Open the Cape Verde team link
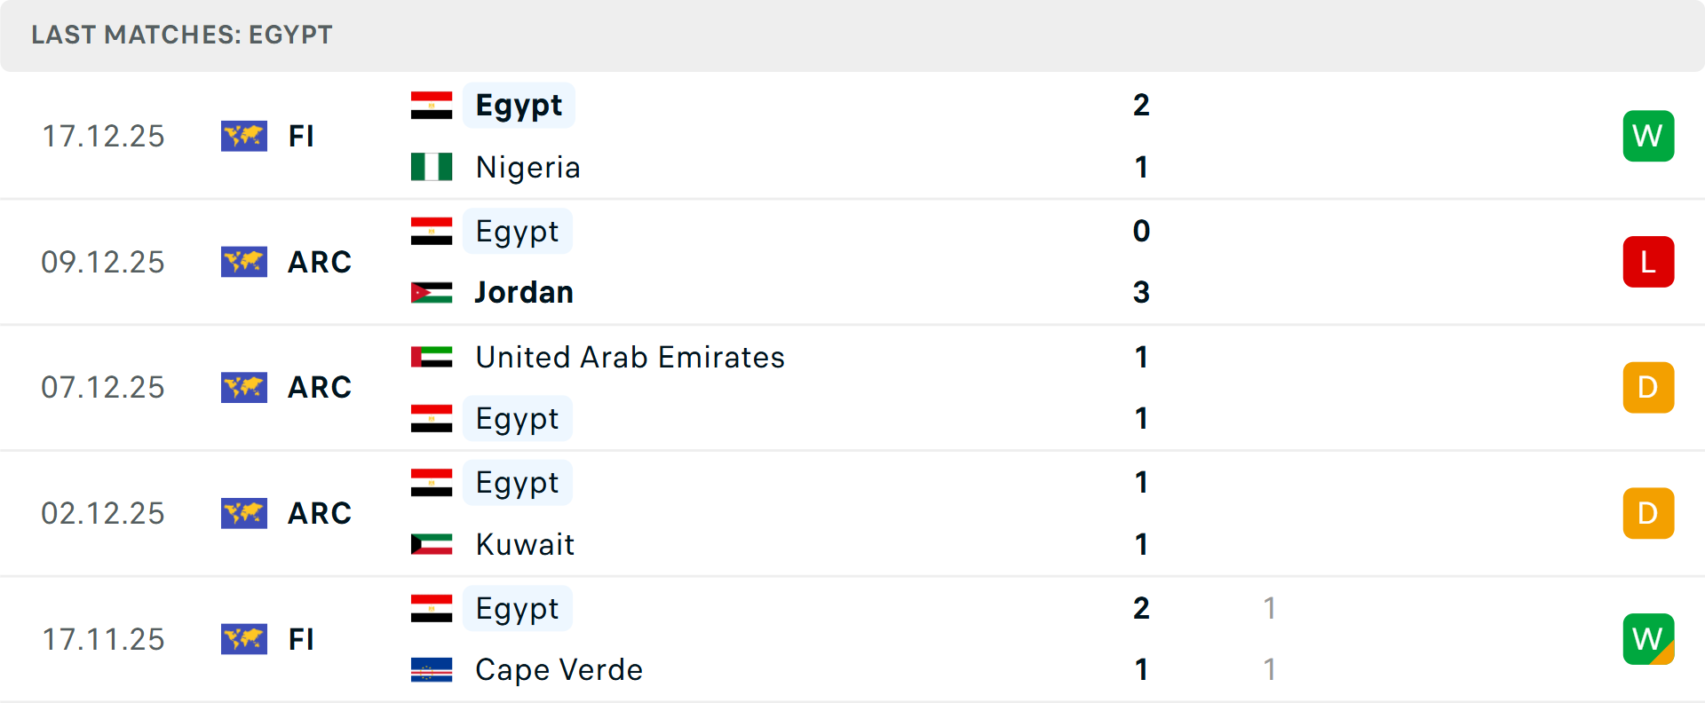The height and width of the screenshot is (703, 1705). tap(559, 669)
